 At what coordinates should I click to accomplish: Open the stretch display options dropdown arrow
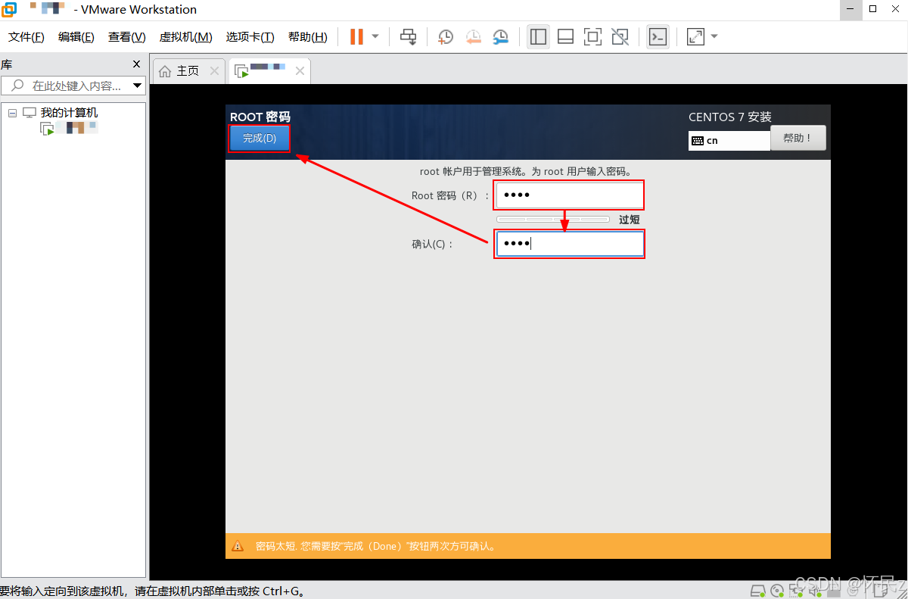click(x=714, y=36)
